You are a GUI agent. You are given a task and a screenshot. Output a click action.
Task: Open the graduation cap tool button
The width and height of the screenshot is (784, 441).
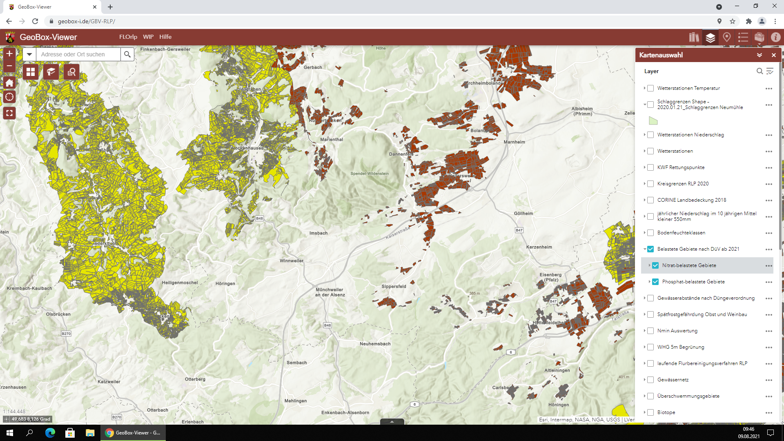pyautogui.click(x=51, y=72)
